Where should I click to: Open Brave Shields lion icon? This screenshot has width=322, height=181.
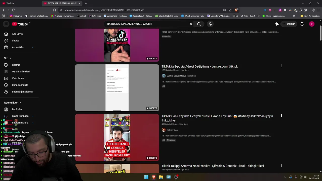pyautogui.click(x=236, y=10)
